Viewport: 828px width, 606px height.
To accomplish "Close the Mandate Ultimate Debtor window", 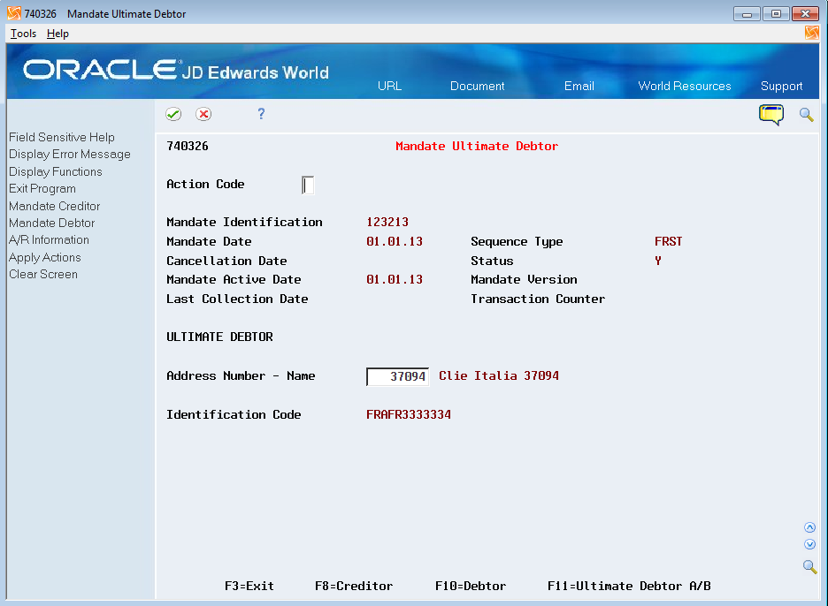I will pyautogui.click(x=805, y=14).
